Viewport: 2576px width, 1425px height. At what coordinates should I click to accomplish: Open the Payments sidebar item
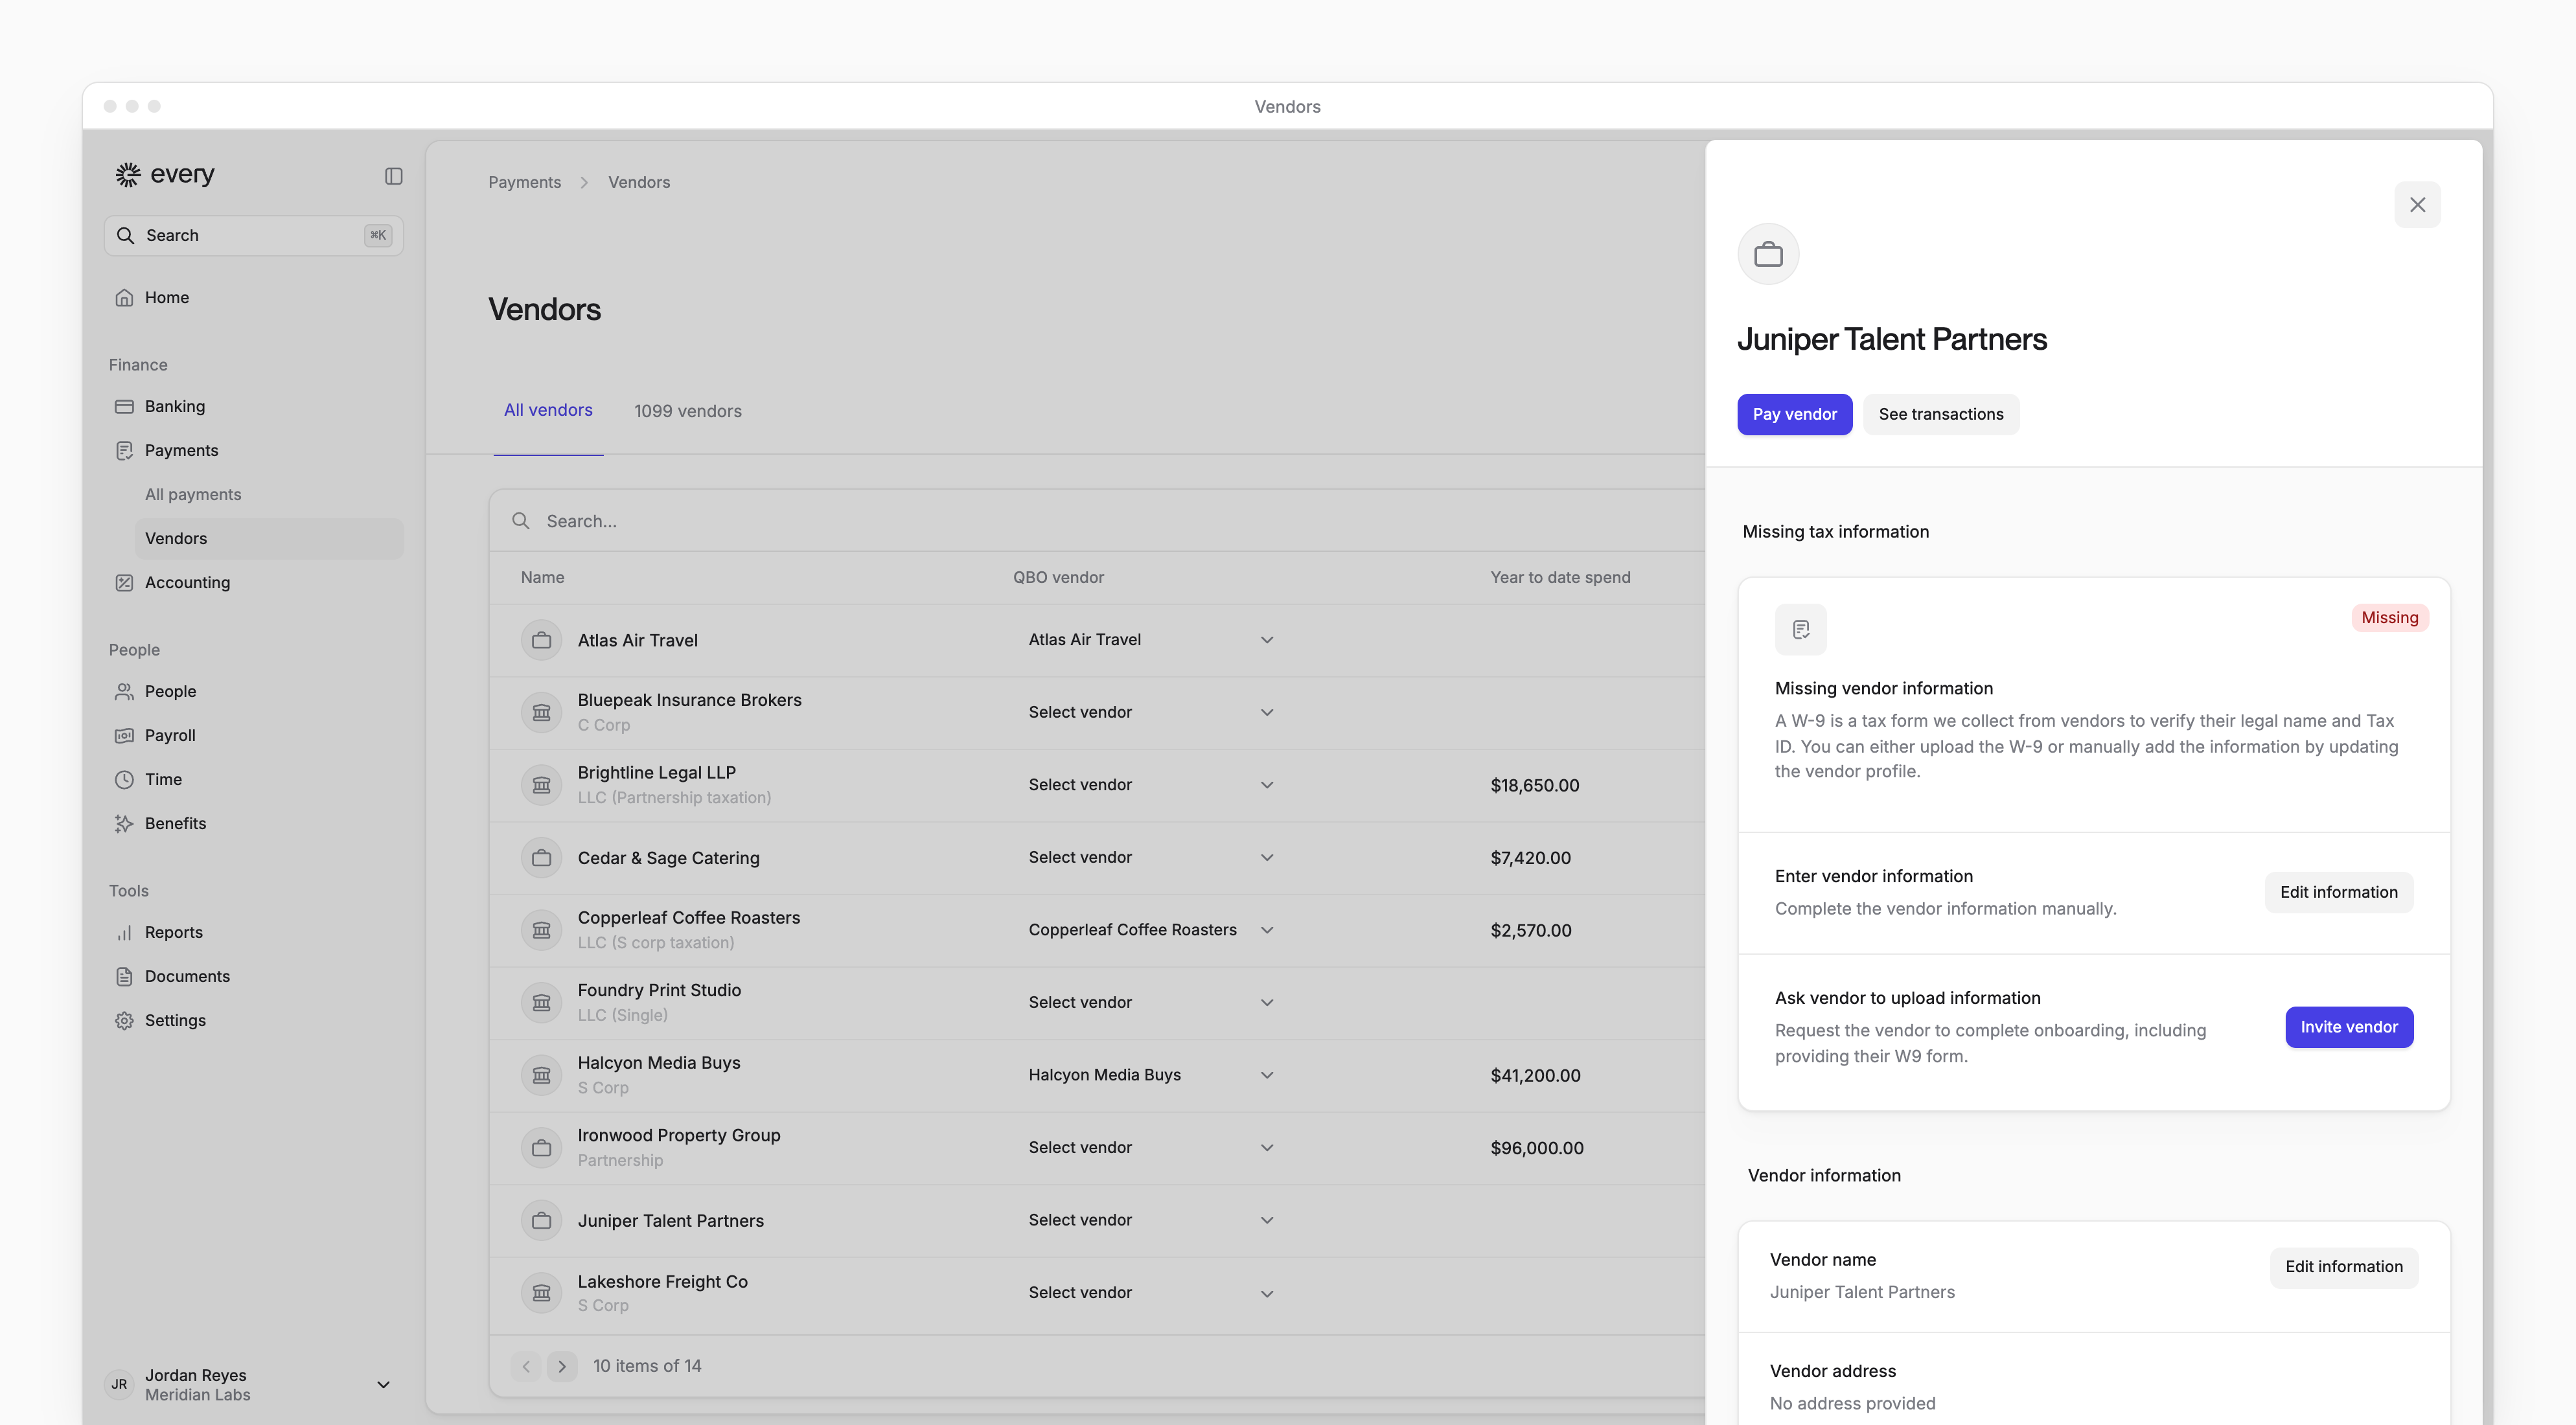(x=254, y=450)
